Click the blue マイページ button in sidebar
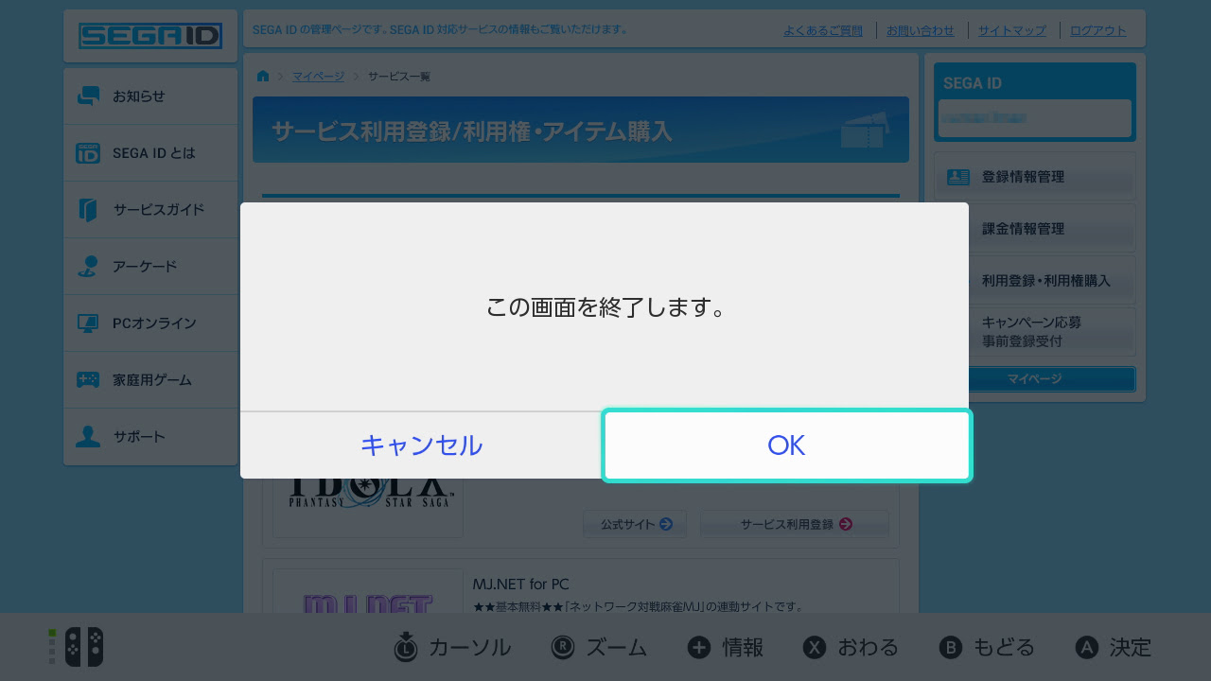 (x=1035, y=379)
